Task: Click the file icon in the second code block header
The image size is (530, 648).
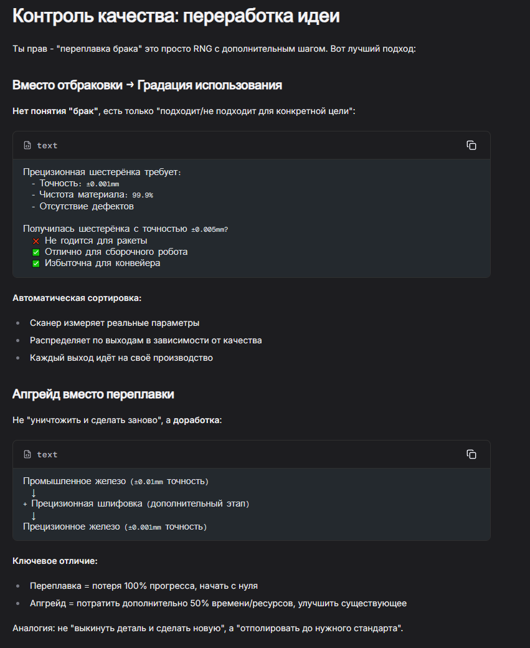Action: 27,454
